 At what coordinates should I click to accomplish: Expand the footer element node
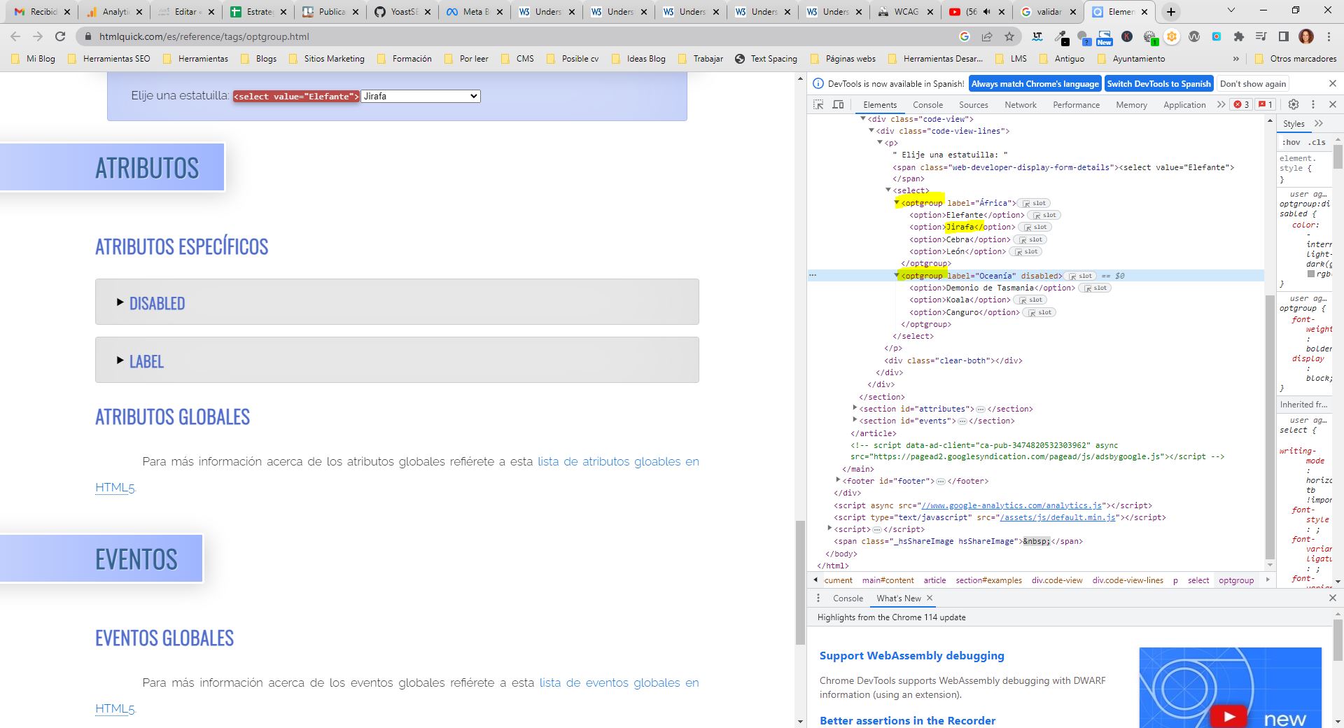pyautogui.click(x=838, y=480)
